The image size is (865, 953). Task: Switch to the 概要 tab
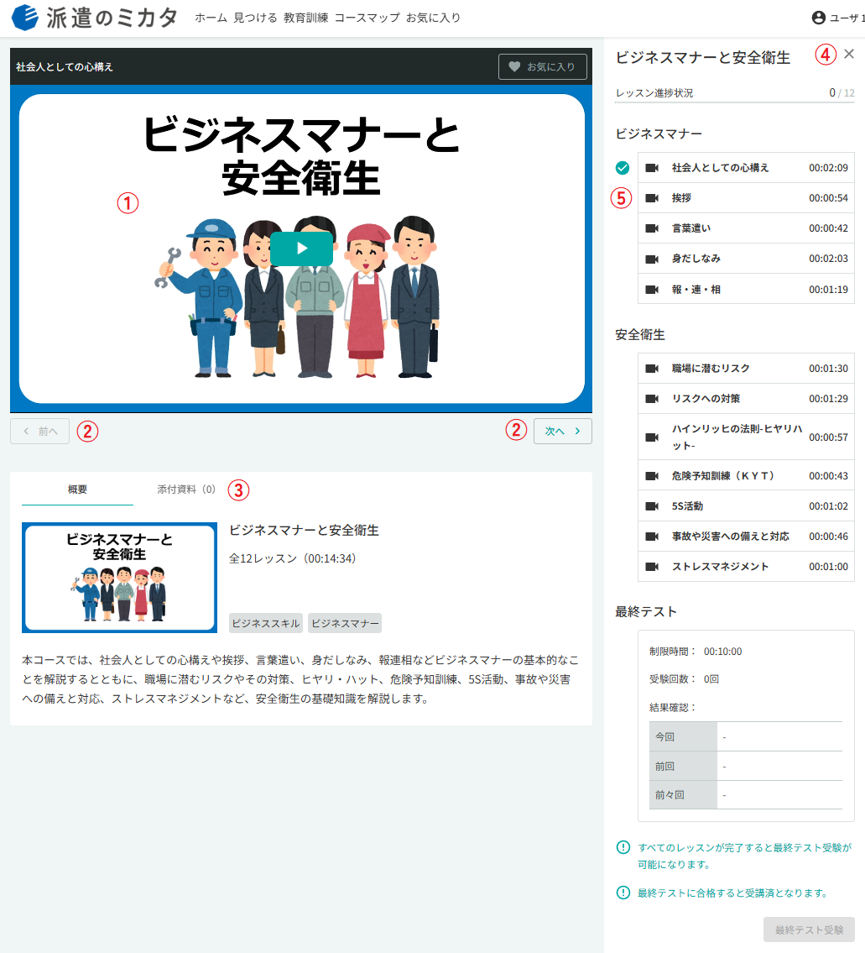click(x=77, y=490)
